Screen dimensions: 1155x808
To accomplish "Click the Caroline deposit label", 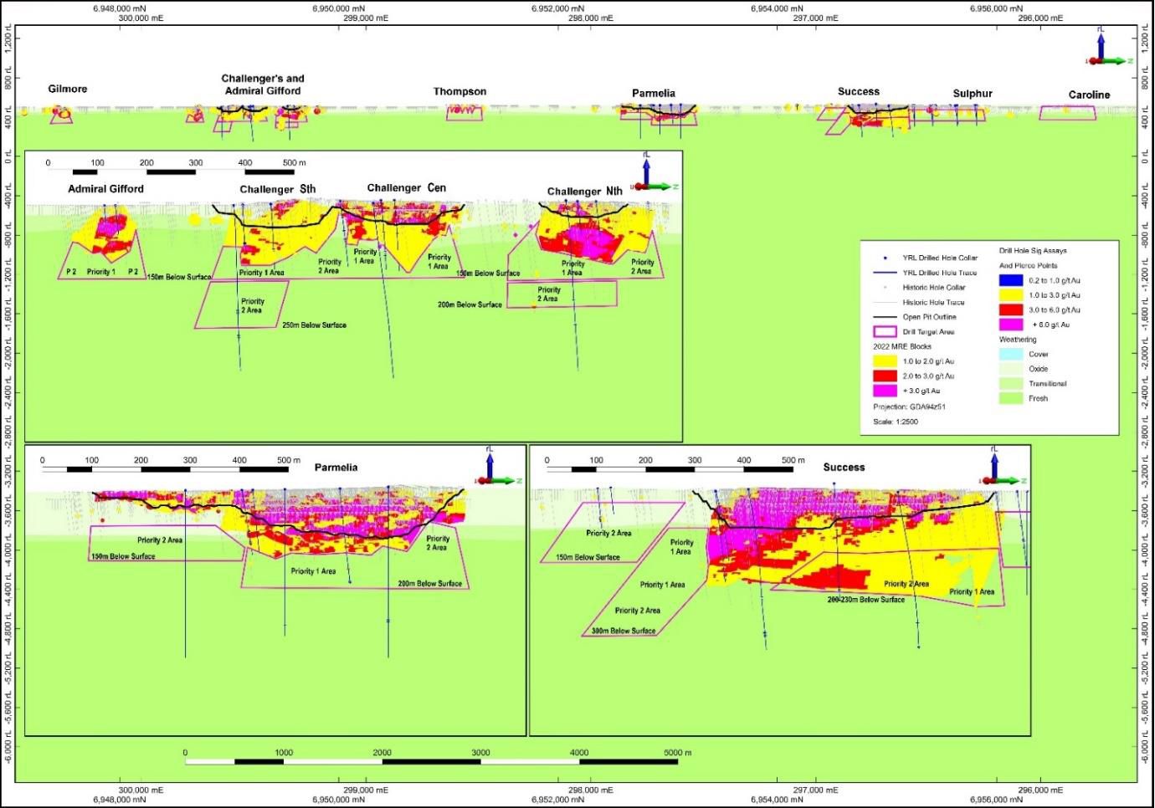I will (x=1089, y=95).
